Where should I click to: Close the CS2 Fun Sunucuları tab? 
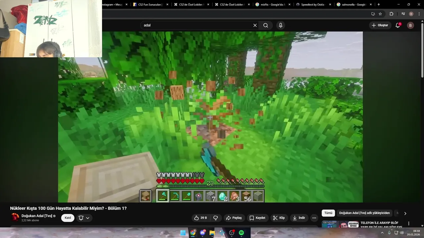167,5
